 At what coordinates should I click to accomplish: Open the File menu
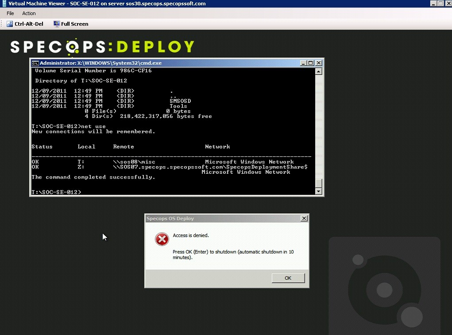[x=10, y=13]
